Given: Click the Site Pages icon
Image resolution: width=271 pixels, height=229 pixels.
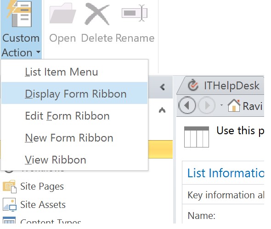Looking at the screenshot, I should point(10,186).
